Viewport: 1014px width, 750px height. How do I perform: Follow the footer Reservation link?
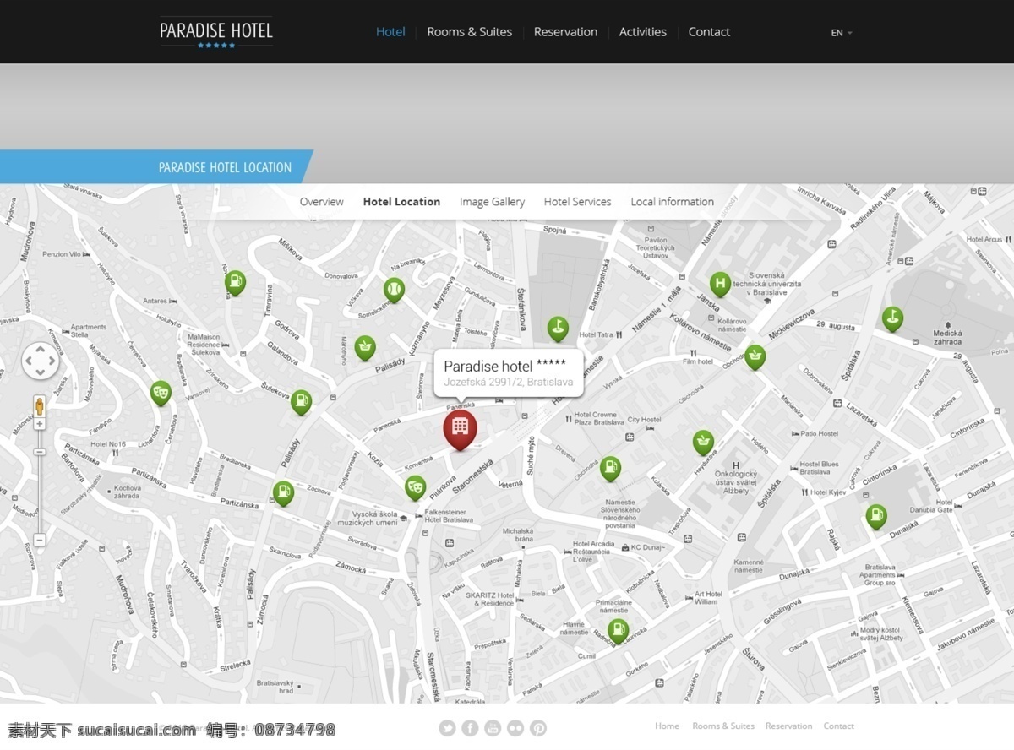pyautogui.click(x=788, y=726)
